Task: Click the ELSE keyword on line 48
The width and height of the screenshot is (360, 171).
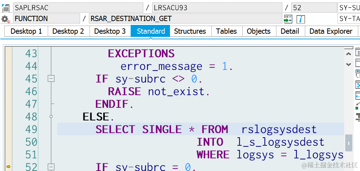Action: [96, 117]
